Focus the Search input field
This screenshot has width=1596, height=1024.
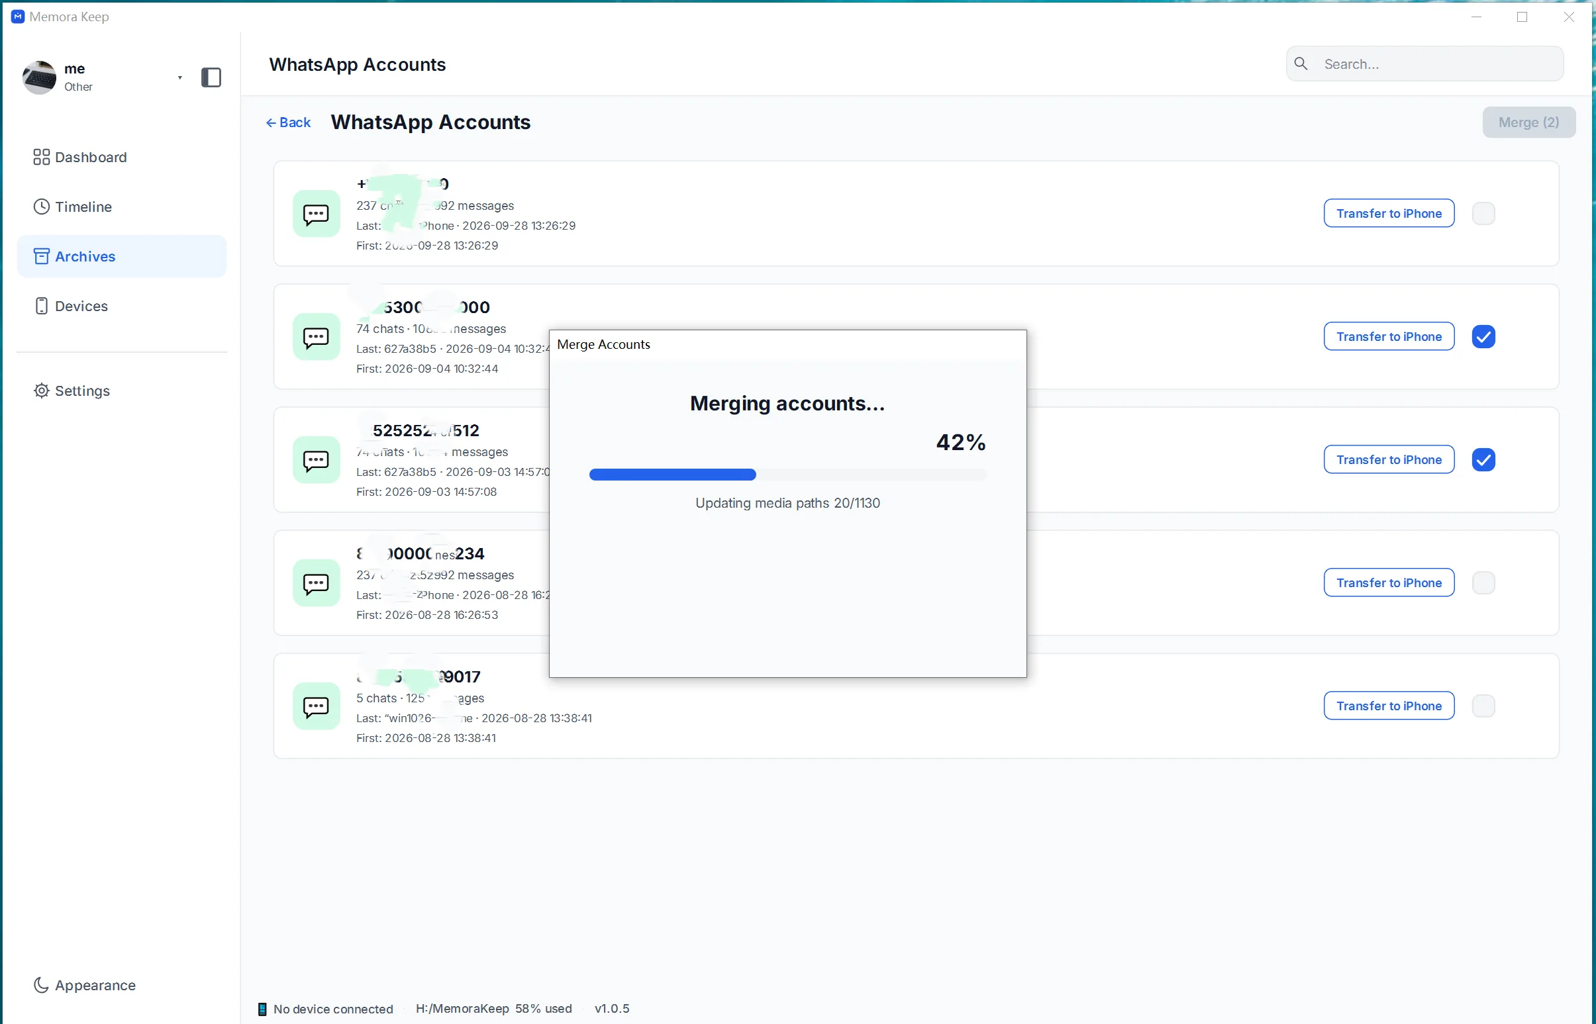pyautogui.click(x=1425, y=64)
